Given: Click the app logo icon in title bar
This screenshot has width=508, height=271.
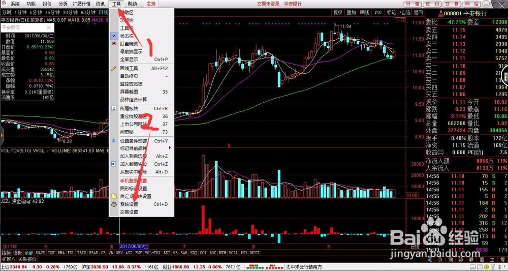Looking at the screenshot, I should 4,4.
